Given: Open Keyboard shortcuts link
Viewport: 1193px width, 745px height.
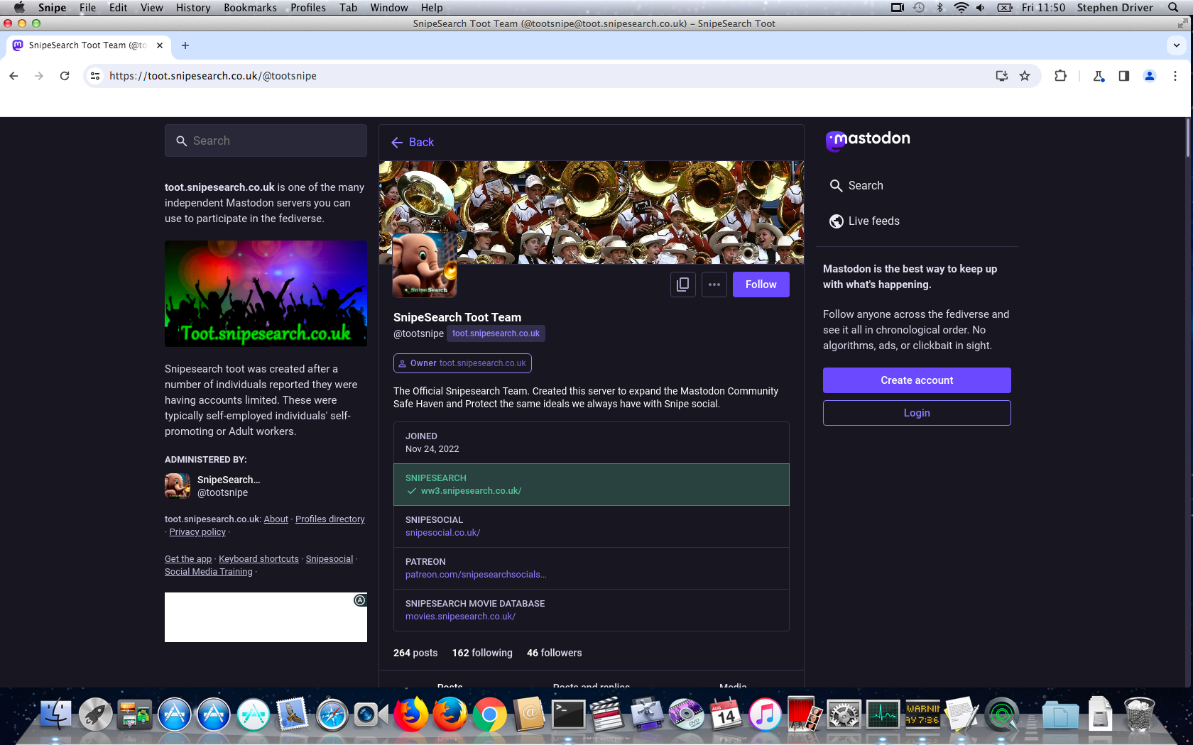Looking at the screenshot, I should (258, 559).
